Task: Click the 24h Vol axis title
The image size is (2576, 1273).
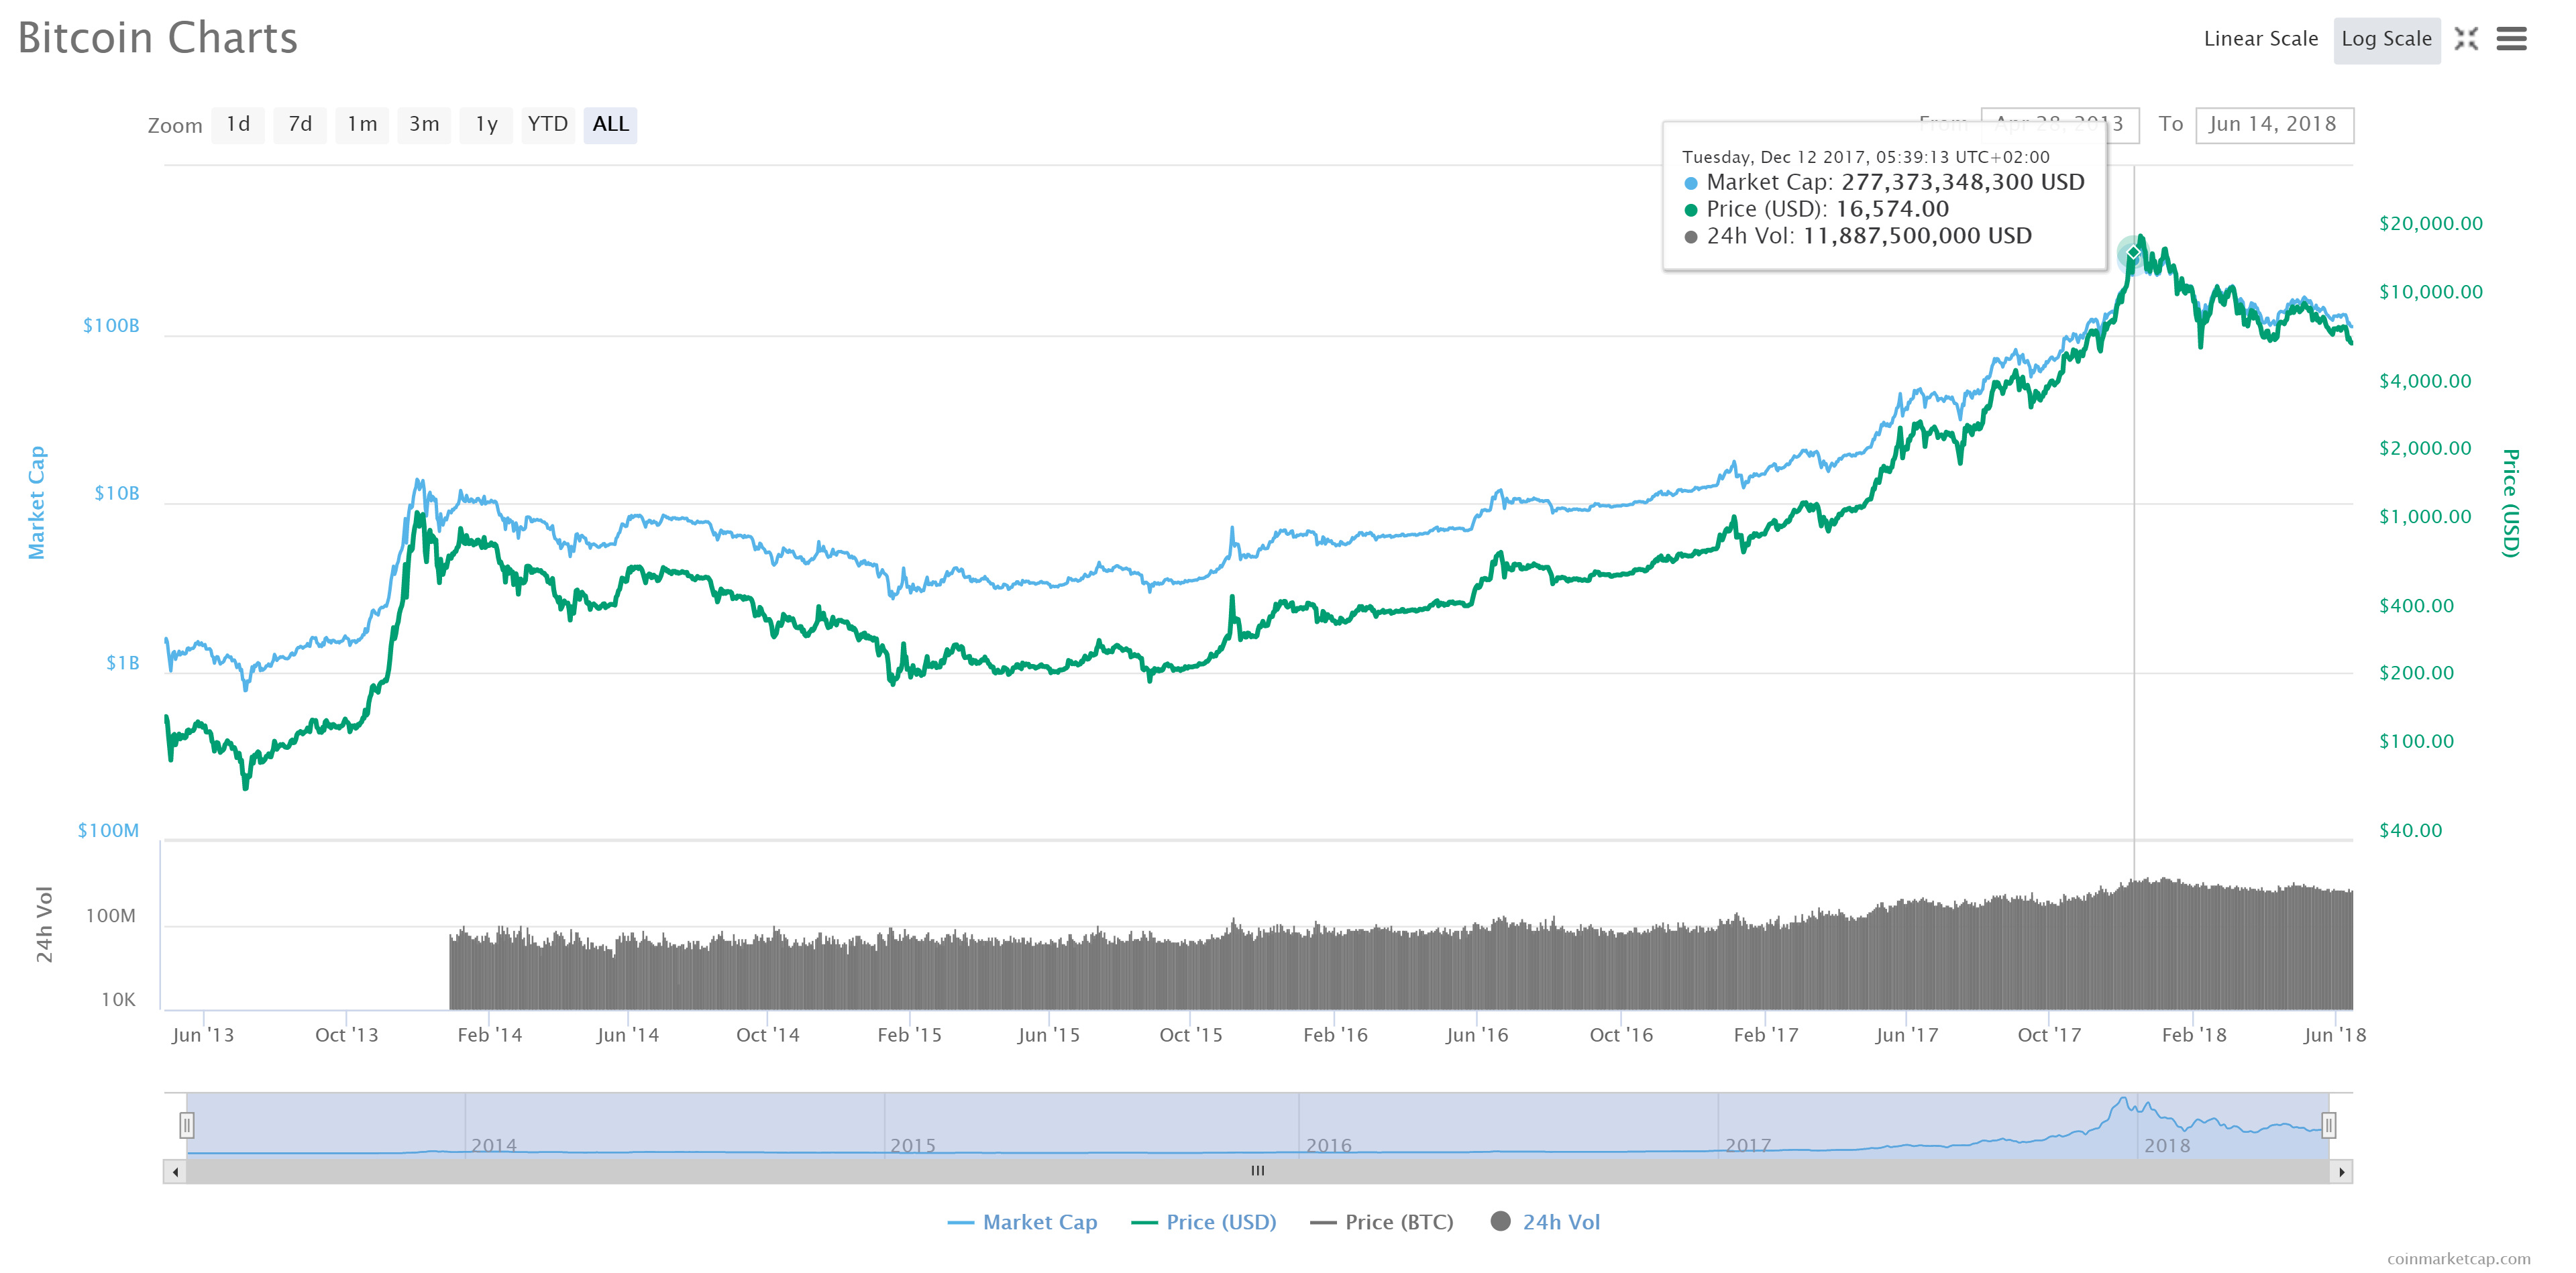Action: (x=44, y=924)
